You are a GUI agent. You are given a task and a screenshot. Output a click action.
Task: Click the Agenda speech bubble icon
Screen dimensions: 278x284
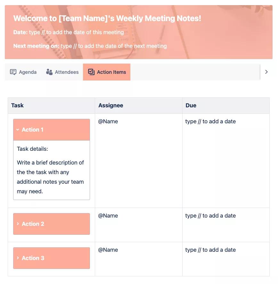pyautogui.click(x=13, y=72)
